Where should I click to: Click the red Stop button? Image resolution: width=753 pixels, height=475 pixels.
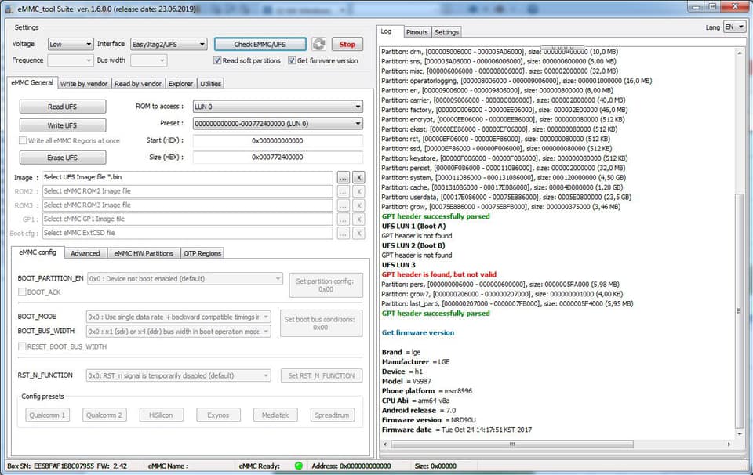[347, 44]
